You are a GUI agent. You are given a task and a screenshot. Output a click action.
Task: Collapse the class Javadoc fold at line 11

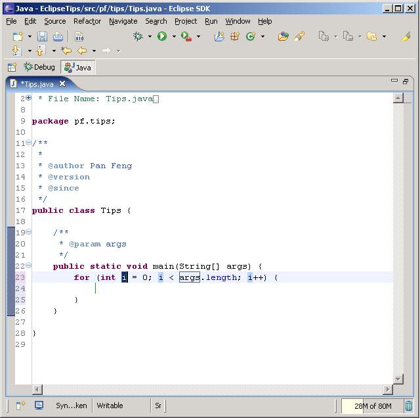coord(28,143)
